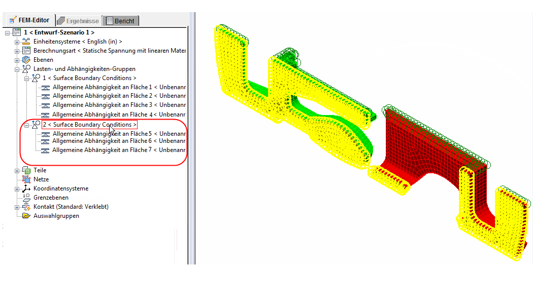
Task: Select the Ebenen tree row
Action: coord(43,60)
